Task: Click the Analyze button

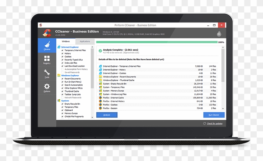Action: tap(107, 115)
